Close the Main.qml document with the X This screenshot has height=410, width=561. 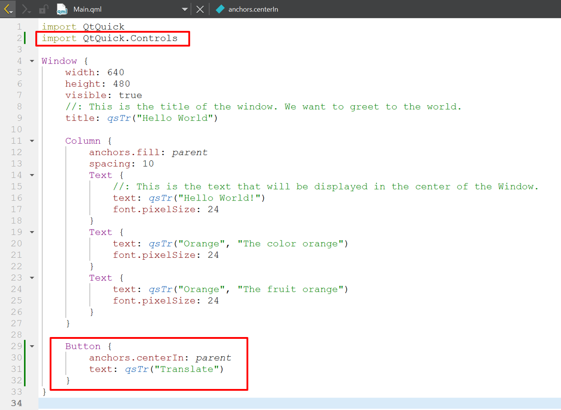pos(200,9)
